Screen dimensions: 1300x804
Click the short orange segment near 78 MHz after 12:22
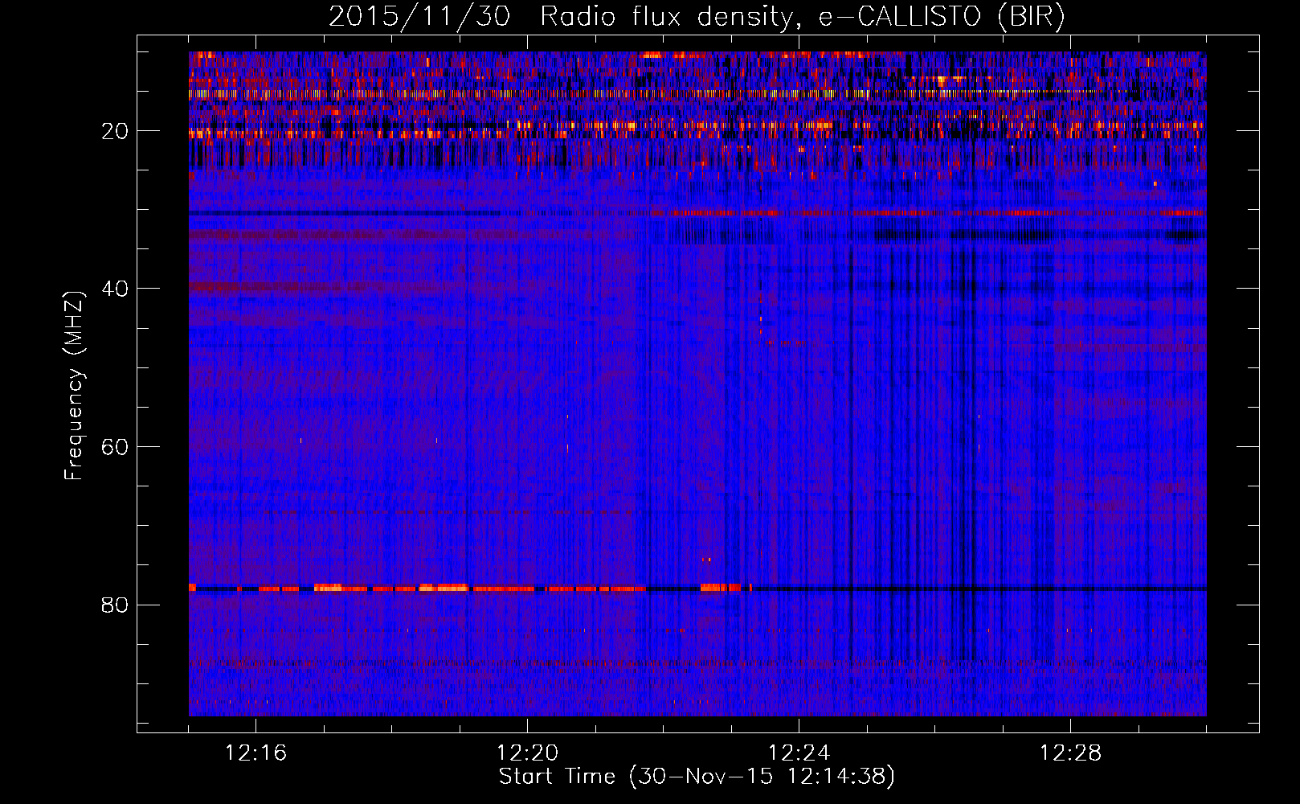point(719,588)
